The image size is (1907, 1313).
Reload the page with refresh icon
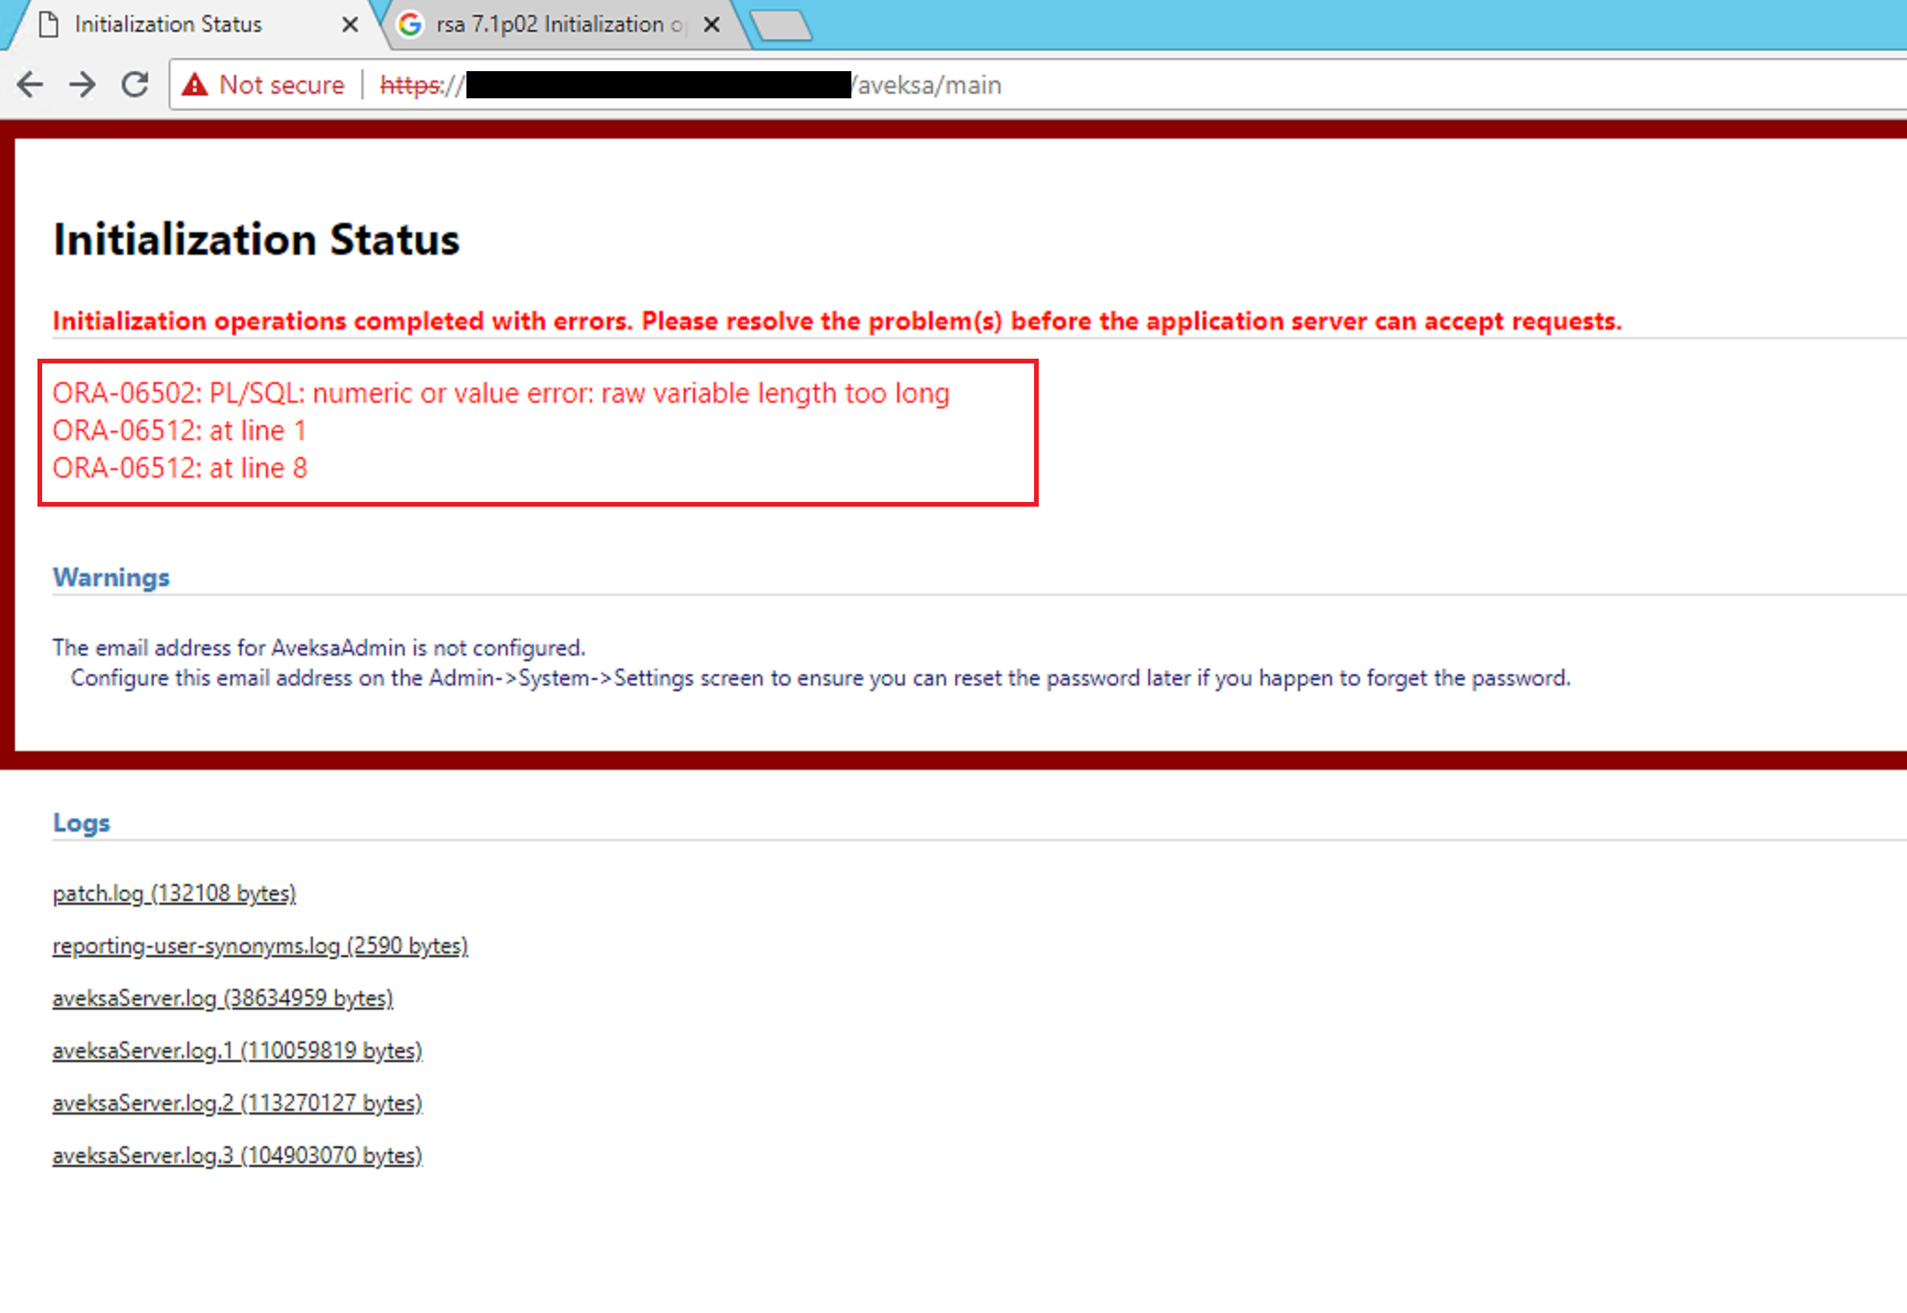tap(136, 85)
